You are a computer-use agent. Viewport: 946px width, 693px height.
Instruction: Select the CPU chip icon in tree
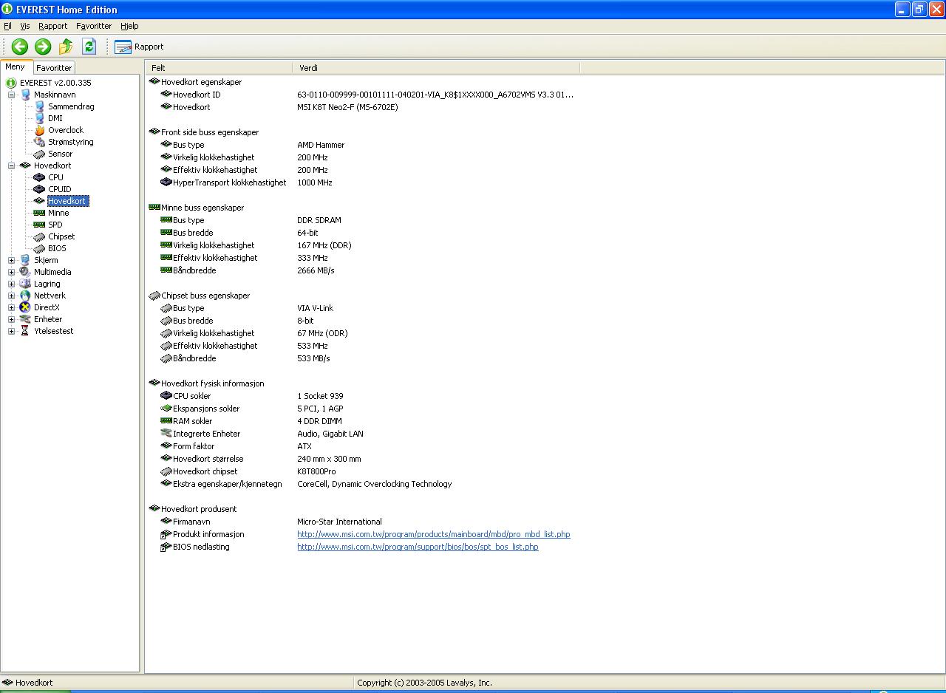coord(39,177)
